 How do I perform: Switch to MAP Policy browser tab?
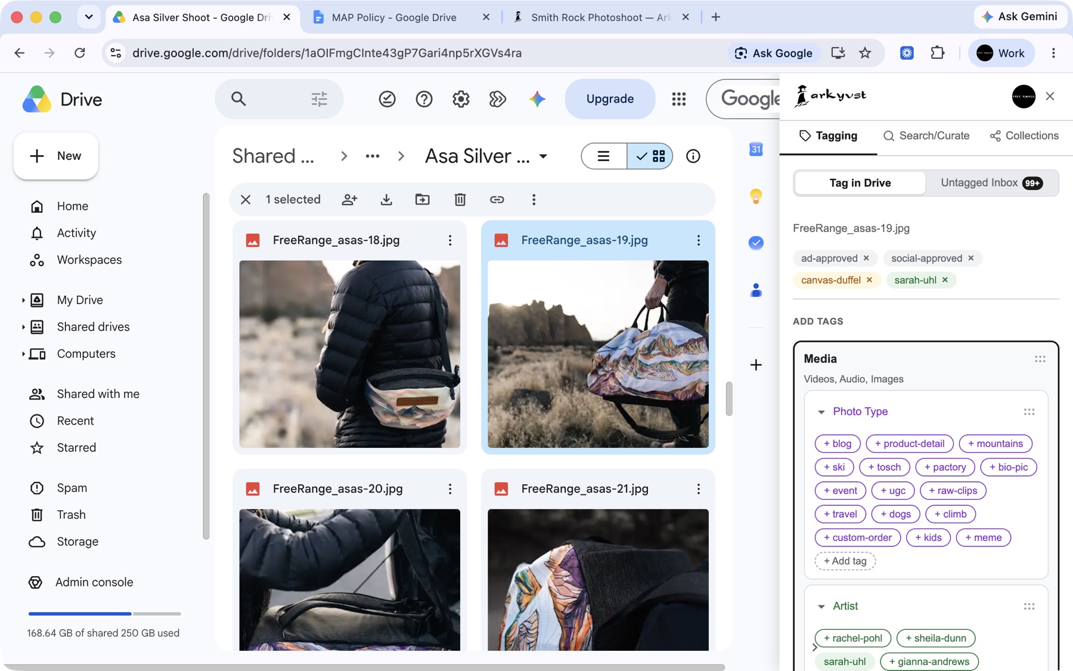394,17
